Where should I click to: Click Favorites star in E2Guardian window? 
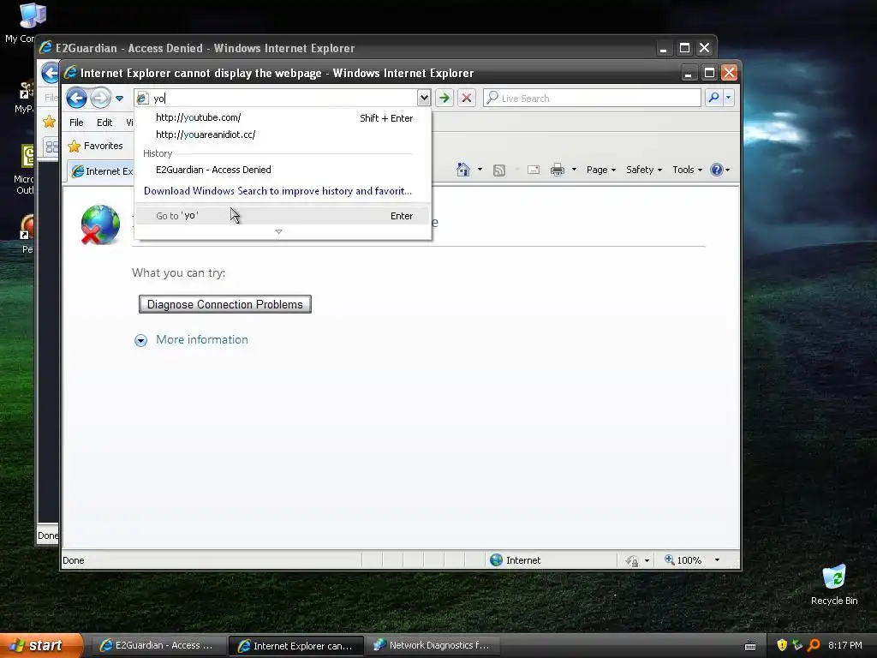49,122
